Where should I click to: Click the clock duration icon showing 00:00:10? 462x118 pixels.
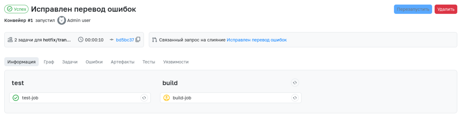point(81,40)
